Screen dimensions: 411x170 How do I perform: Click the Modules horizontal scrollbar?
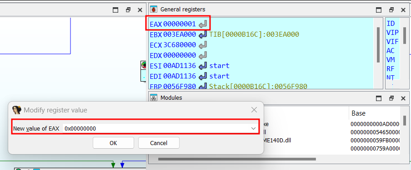[x=237, y=159]
